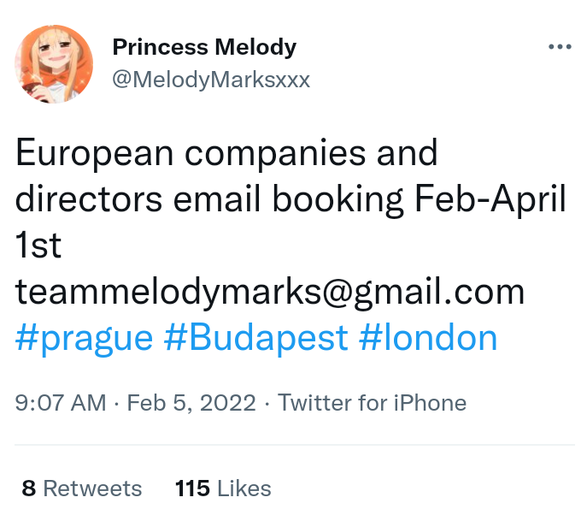Click the Feb 5, 2022 date
This screenshot has width=587, height=527.
(x=191, y=403)
